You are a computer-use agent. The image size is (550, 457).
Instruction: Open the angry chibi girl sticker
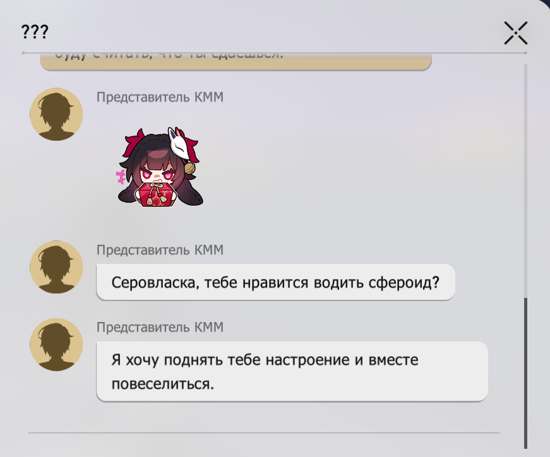point(160,167)
